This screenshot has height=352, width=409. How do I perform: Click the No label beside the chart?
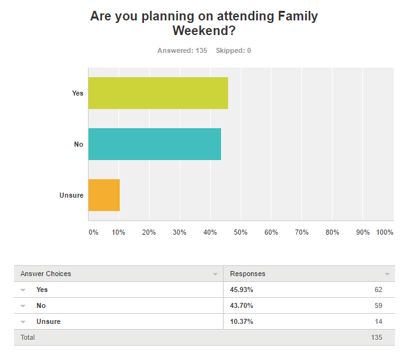pyautogui.click(x=78, y=144)
